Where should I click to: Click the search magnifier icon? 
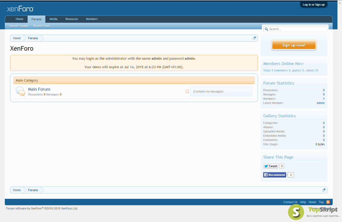coord(266,29)
